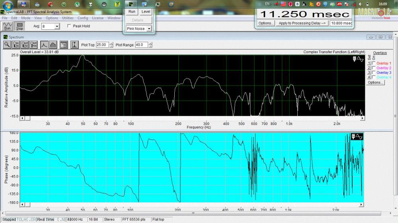This screenshot has width=398, height=223.
Task: Click the network signal tray icon
Action: point(353,4)
